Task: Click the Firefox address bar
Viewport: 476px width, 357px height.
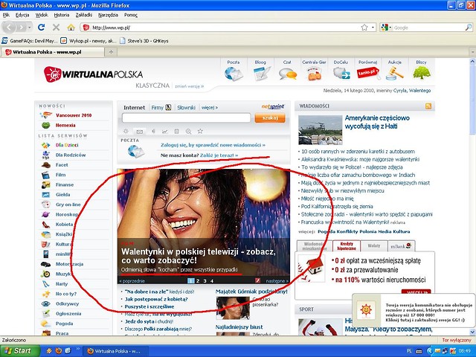Action: click(225, 28)
